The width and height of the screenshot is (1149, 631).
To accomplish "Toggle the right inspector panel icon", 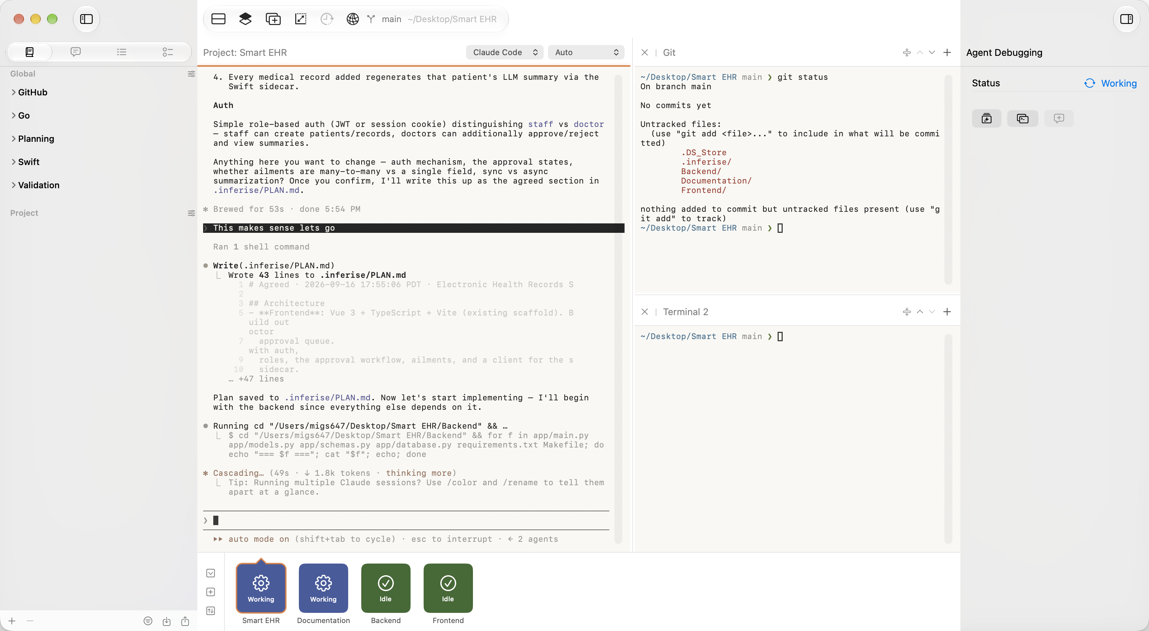I will (x=1126, y=19).
